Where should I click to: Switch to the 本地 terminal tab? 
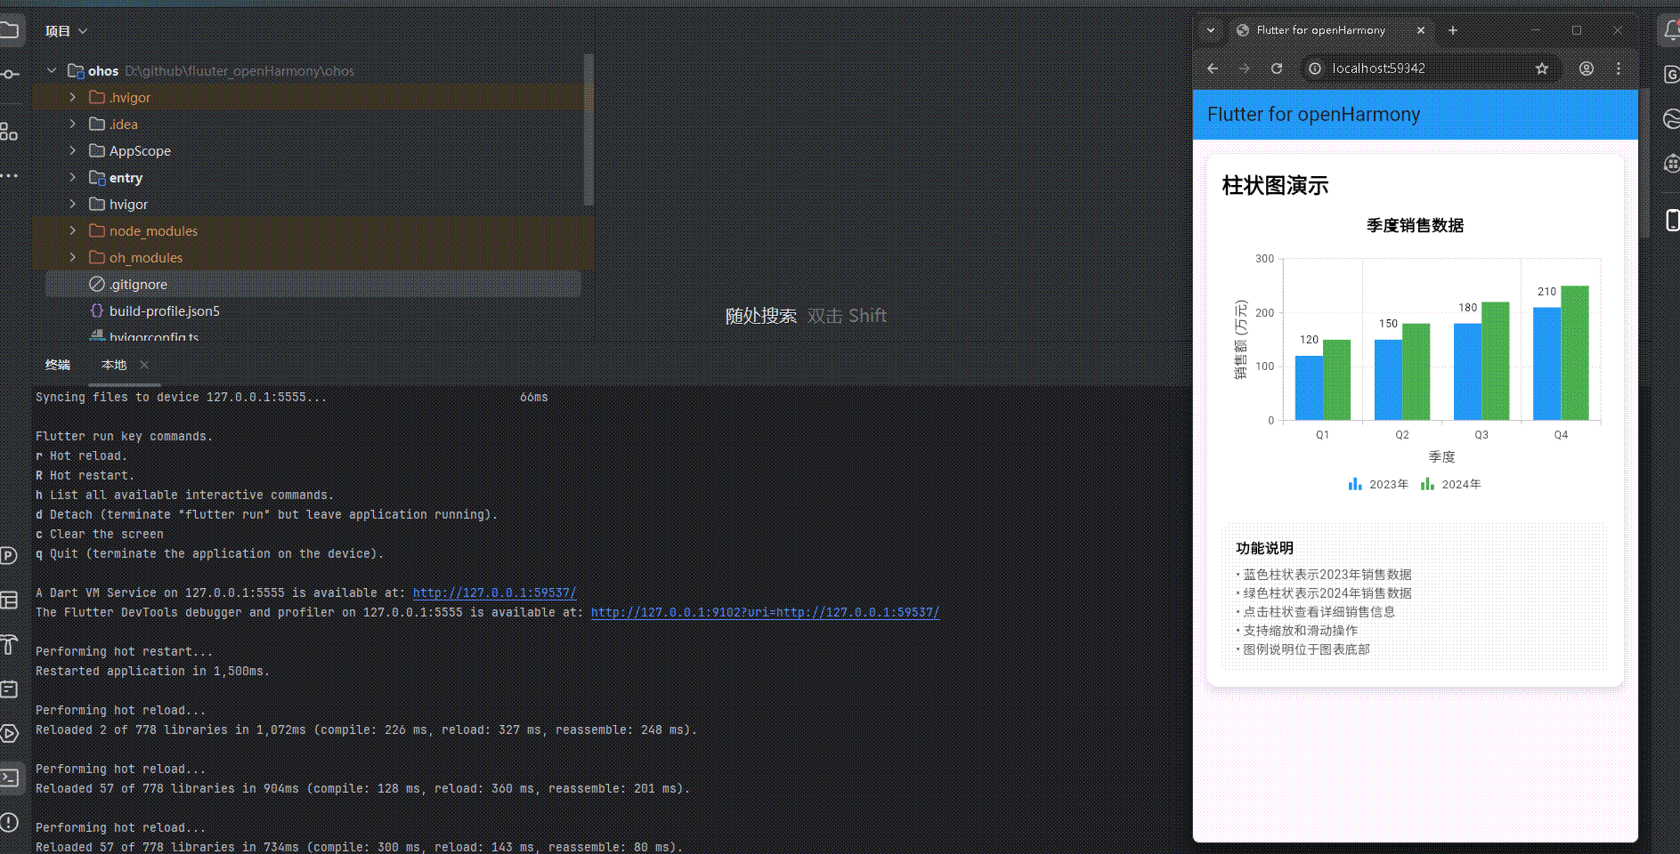pyautogui.click(x=114, y=365)
